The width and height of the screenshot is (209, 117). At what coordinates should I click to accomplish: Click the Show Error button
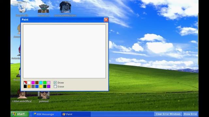coord(190,114)
